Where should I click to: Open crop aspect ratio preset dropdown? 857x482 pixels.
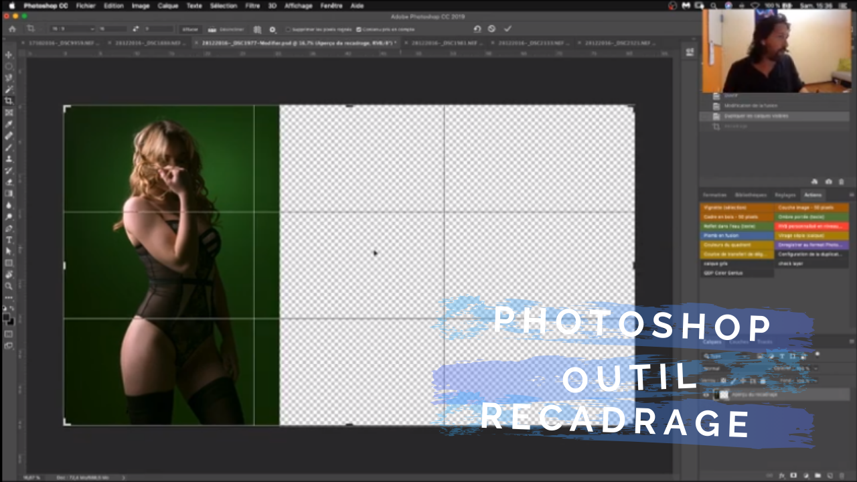pyautogui.click(x=72, y=29)
